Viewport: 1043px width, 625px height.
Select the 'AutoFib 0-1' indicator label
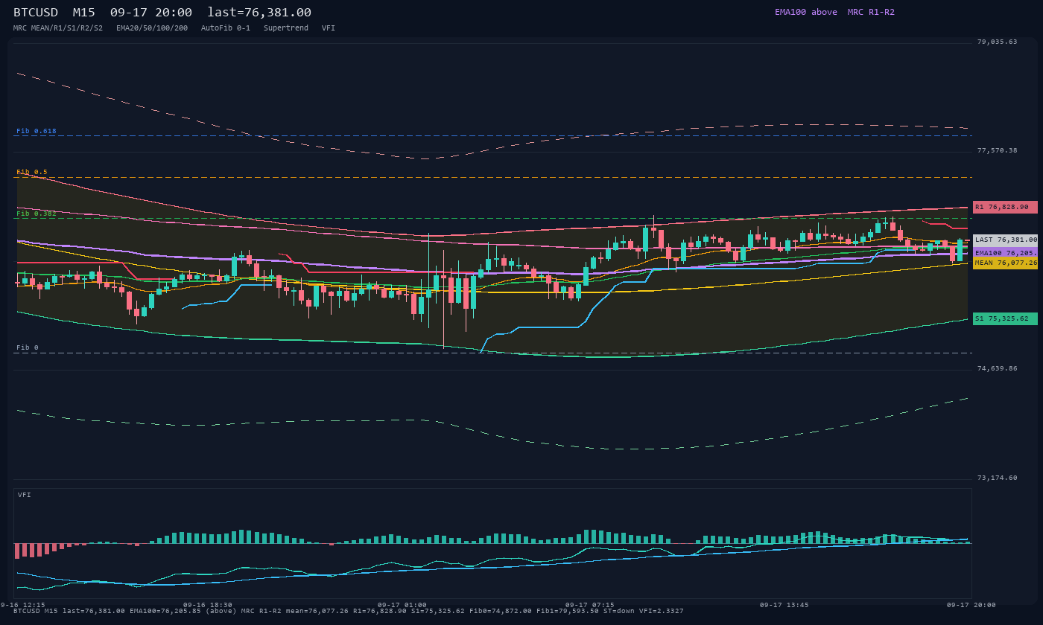point(226,28)
